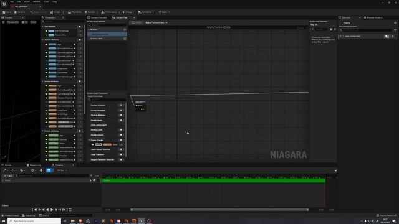Image resolution: width=399 pixels, height=224 pixels.
Task: Add new item in Modules section
Action: coord(125,30)
